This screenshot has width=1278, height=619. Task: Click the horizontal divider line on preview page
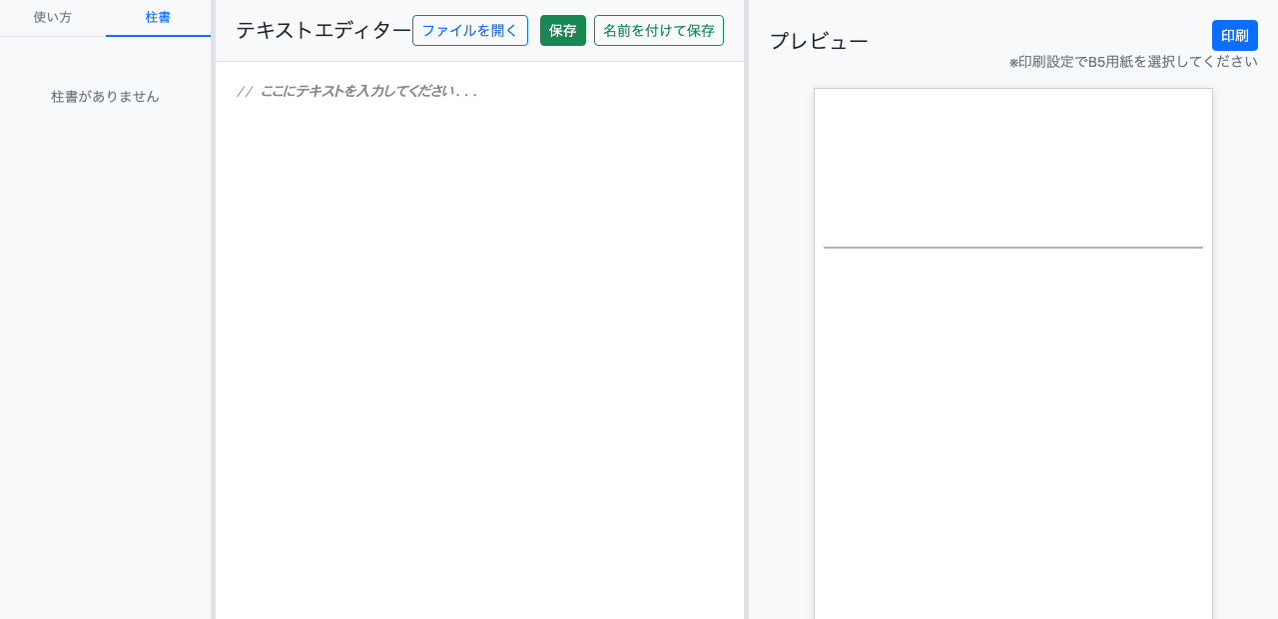coord(1012,246)
